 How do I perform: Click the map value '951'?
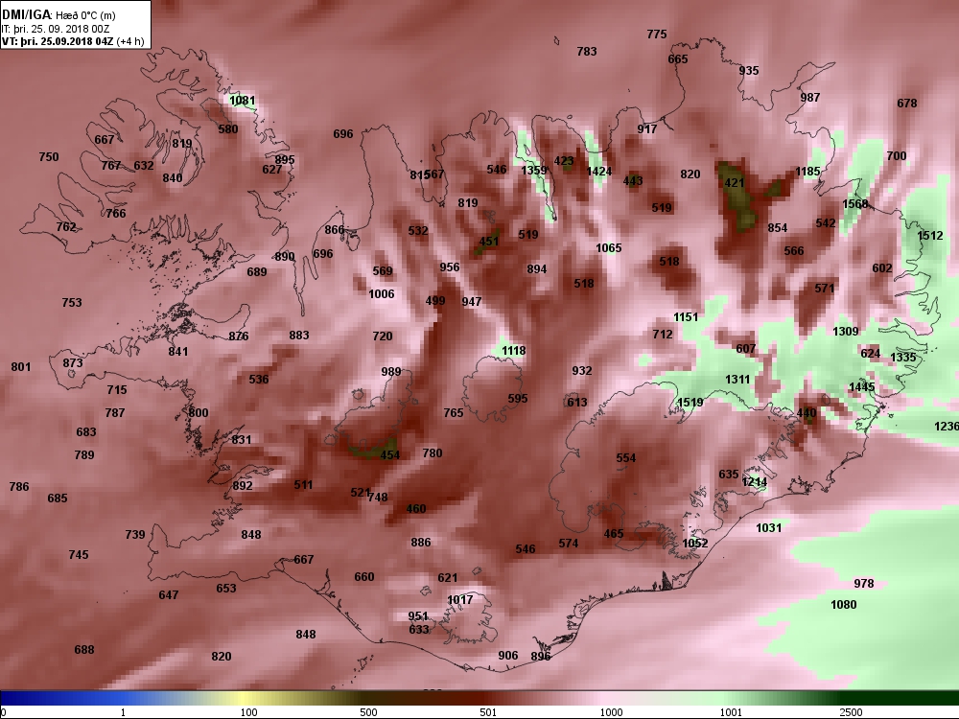click(x=418, y=616)
